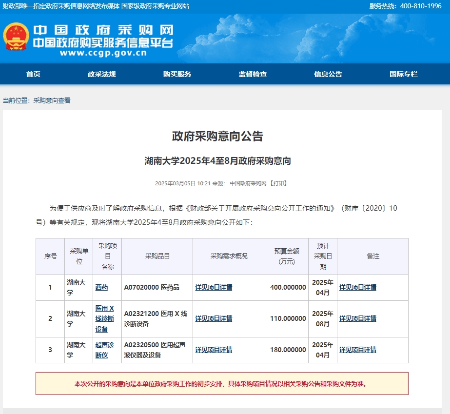Open 信息公告 navigation item
Screen dimensions: 450x414
[328, 74]
